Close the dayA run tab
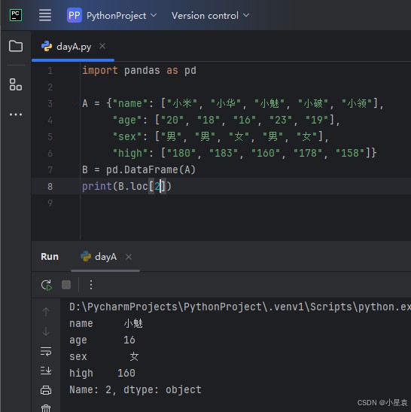The width and height of the screenshot is (411, 412). coord(129,257)
